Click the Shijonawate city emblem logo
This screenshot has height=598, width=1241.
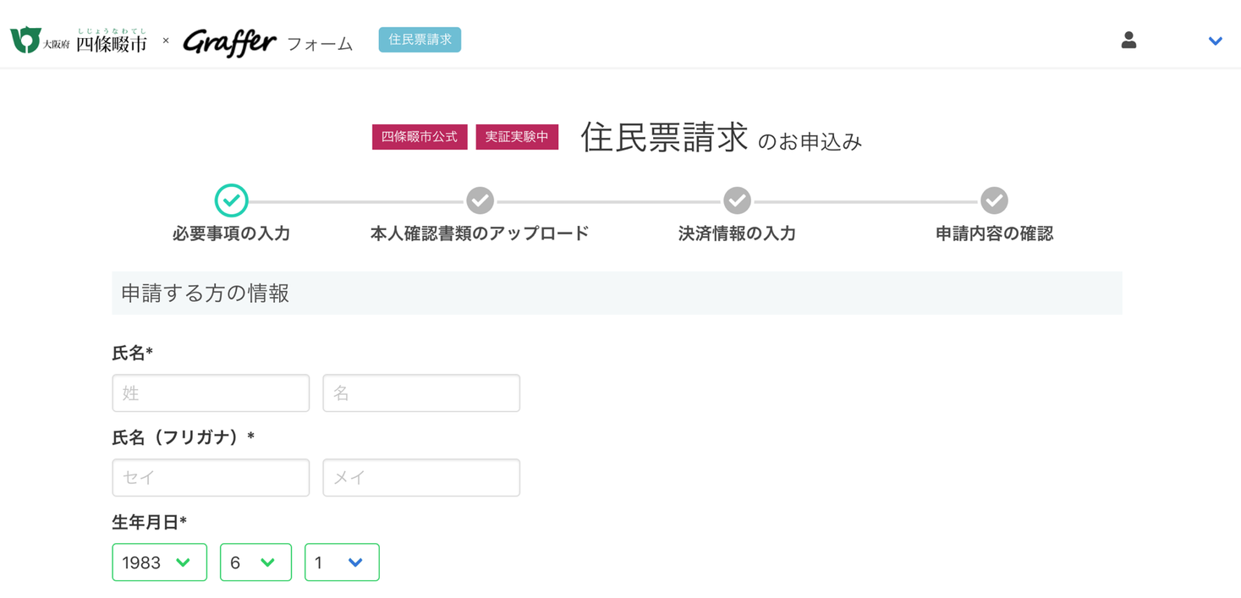pos(26,40)
